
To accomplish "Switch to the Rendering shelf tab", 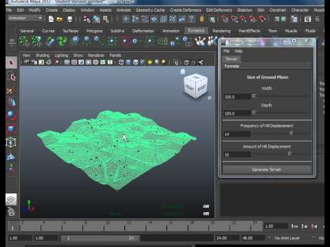I will point(221,31).
